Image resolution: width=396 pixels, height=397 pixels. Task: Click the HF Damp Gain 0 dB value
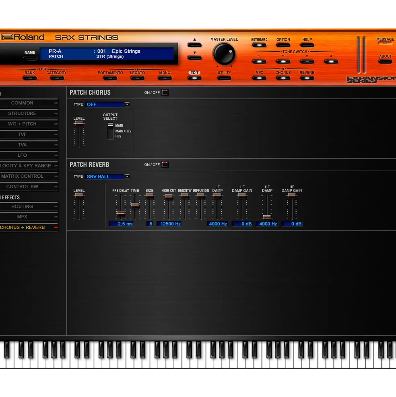click(292, 224)
